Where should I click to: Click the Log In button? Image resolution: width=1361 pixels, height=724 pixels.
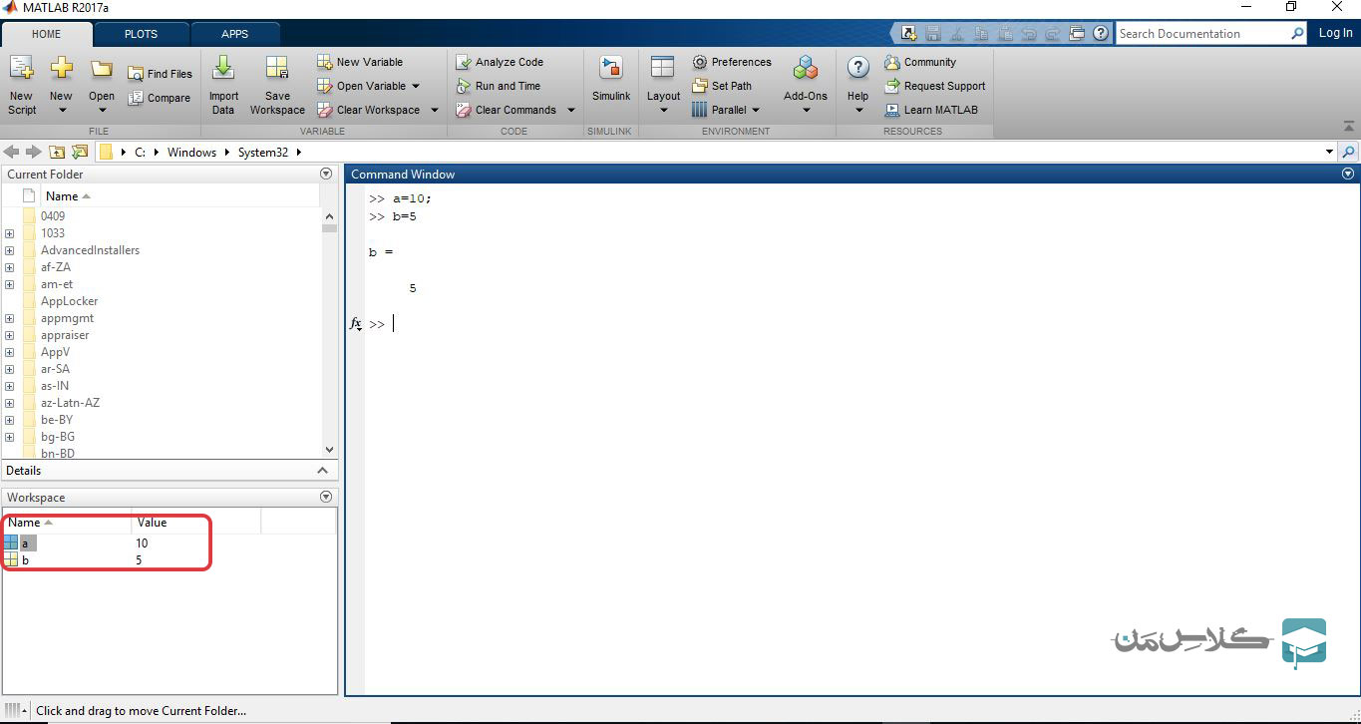click(1335, 33)
